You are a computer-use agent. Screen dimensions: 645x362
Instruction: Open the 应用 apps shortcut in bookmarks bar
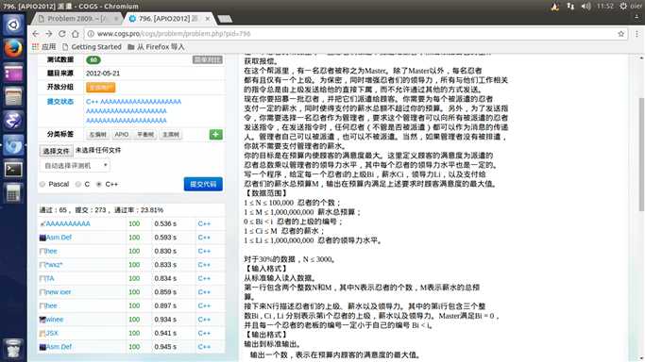(x=44, y=47)
